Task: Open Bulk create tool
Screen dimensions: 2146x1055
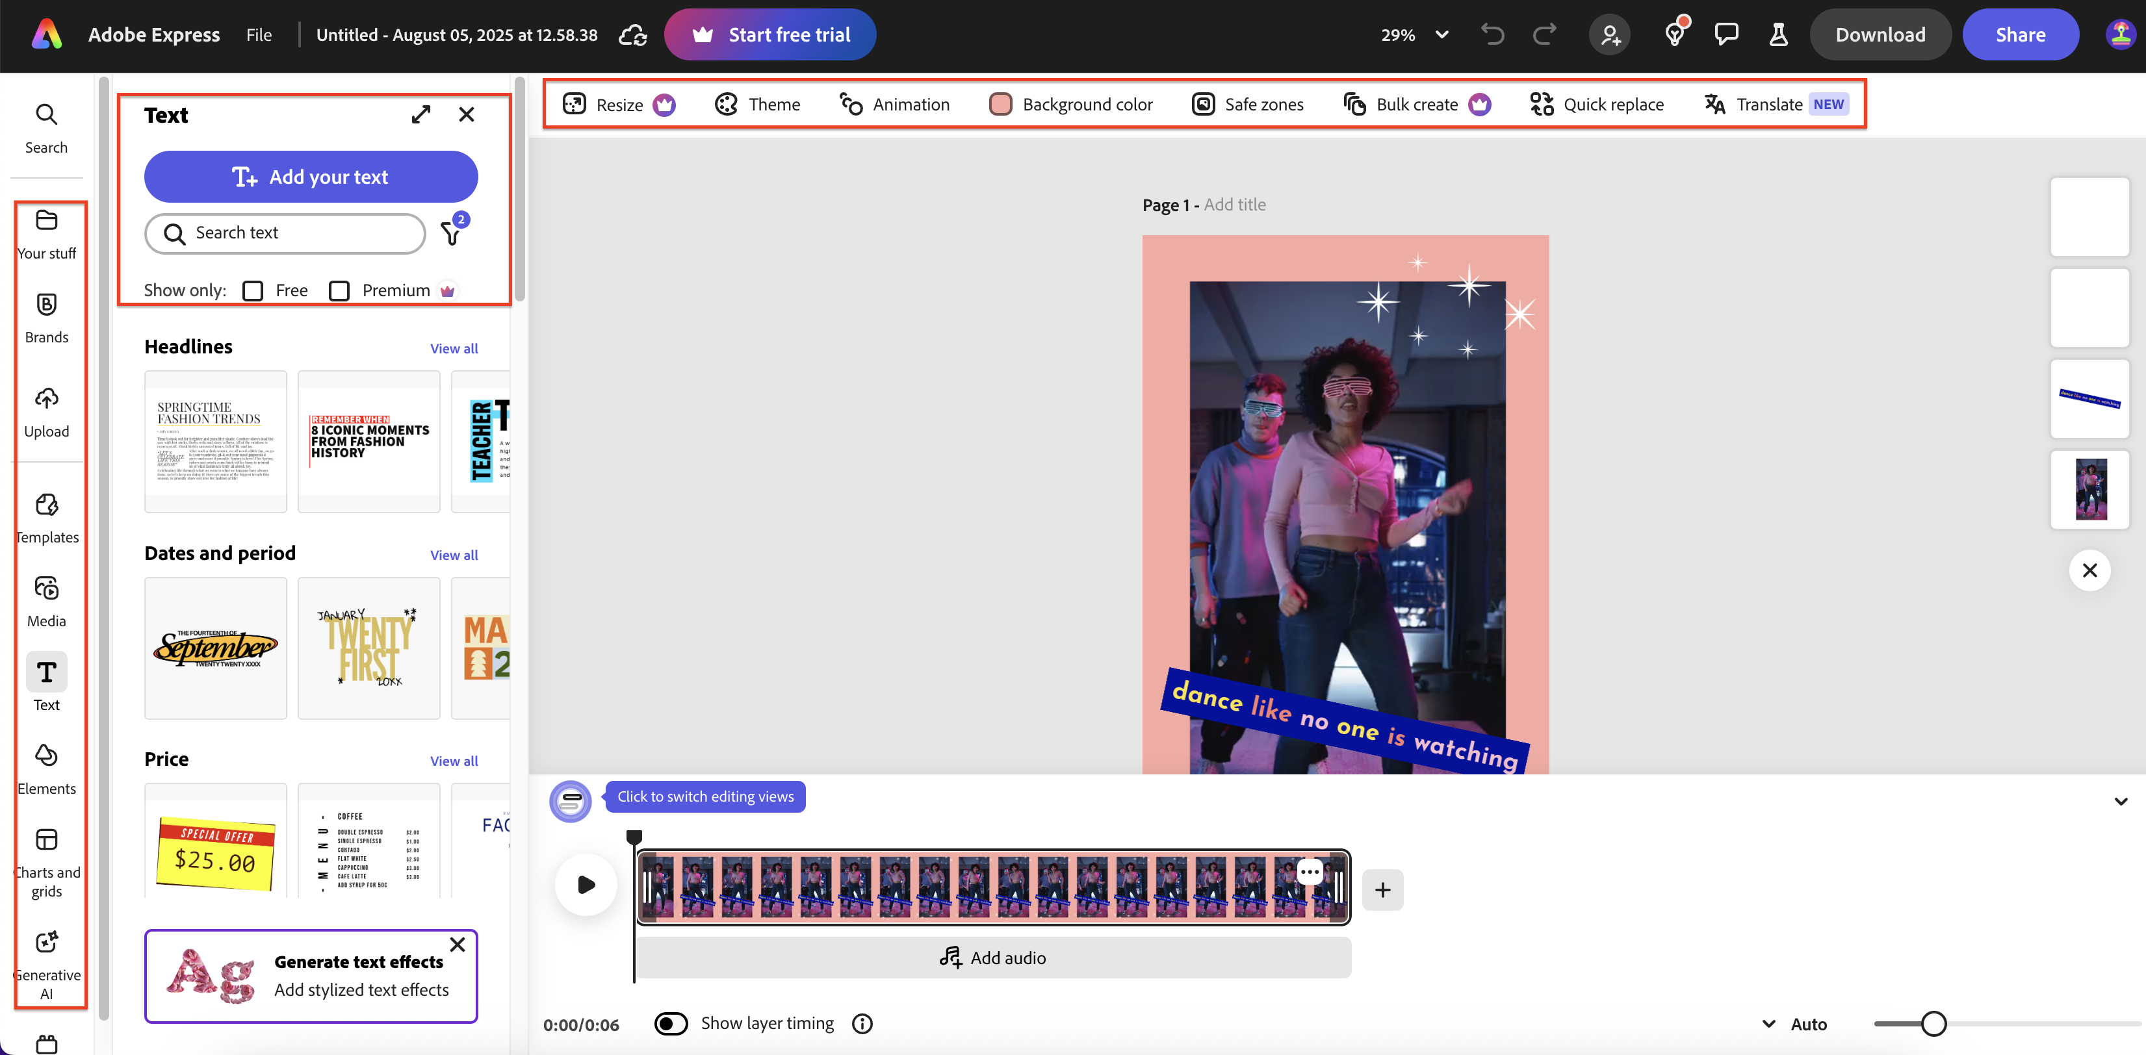Action: click(x=1416, y=104)
